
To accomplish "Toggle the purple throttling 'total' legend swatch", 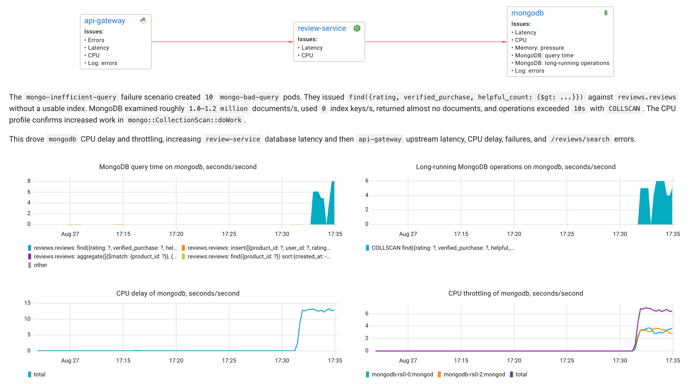I will click(x=511, y=375).
